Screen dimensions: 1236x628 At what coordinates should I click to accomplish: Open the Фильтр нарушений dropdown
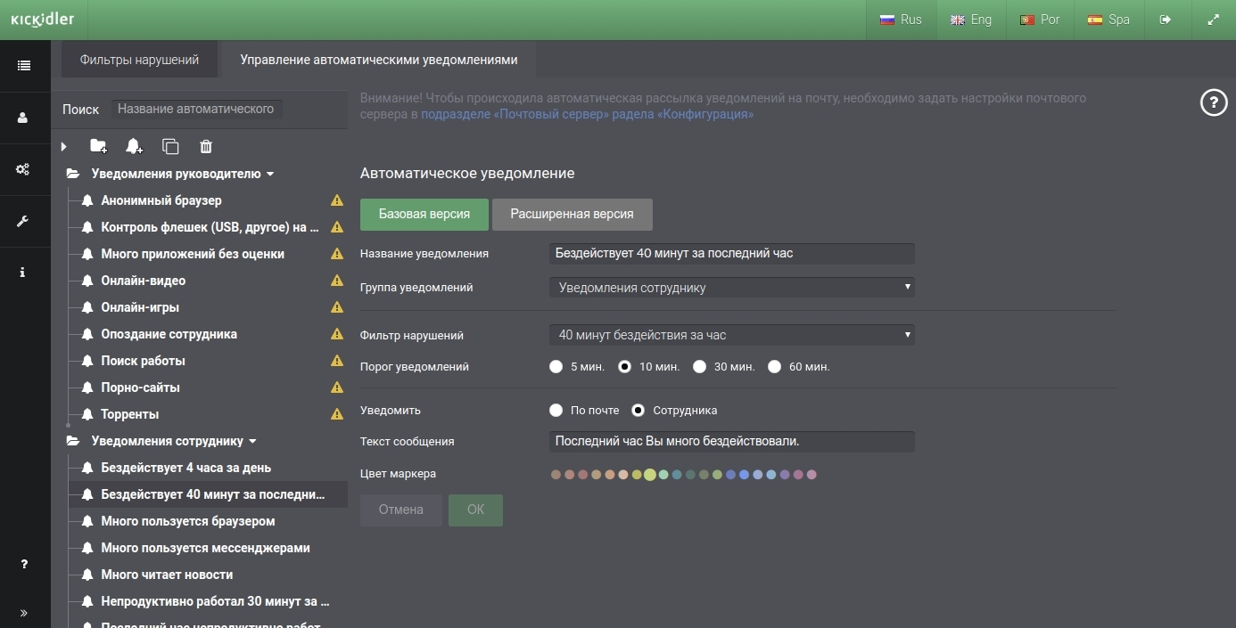(732, 335)
